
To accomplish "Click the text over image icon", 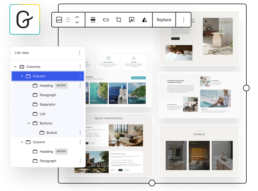I will point(131,20).
